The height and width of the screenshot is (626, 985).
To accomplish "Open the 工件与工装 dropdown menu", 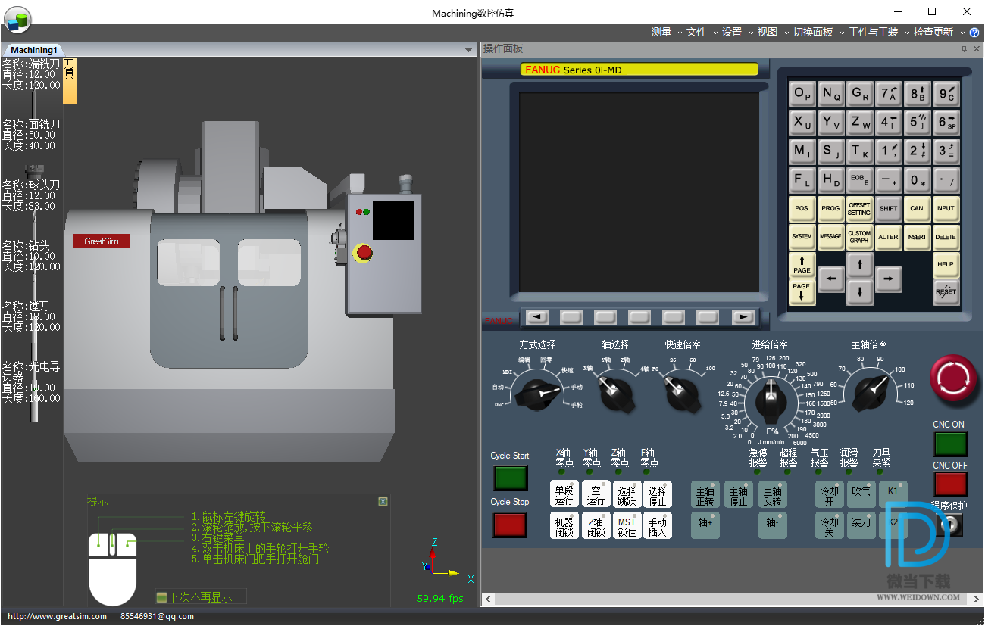I will pyautogui.click(x=878, y=33).
